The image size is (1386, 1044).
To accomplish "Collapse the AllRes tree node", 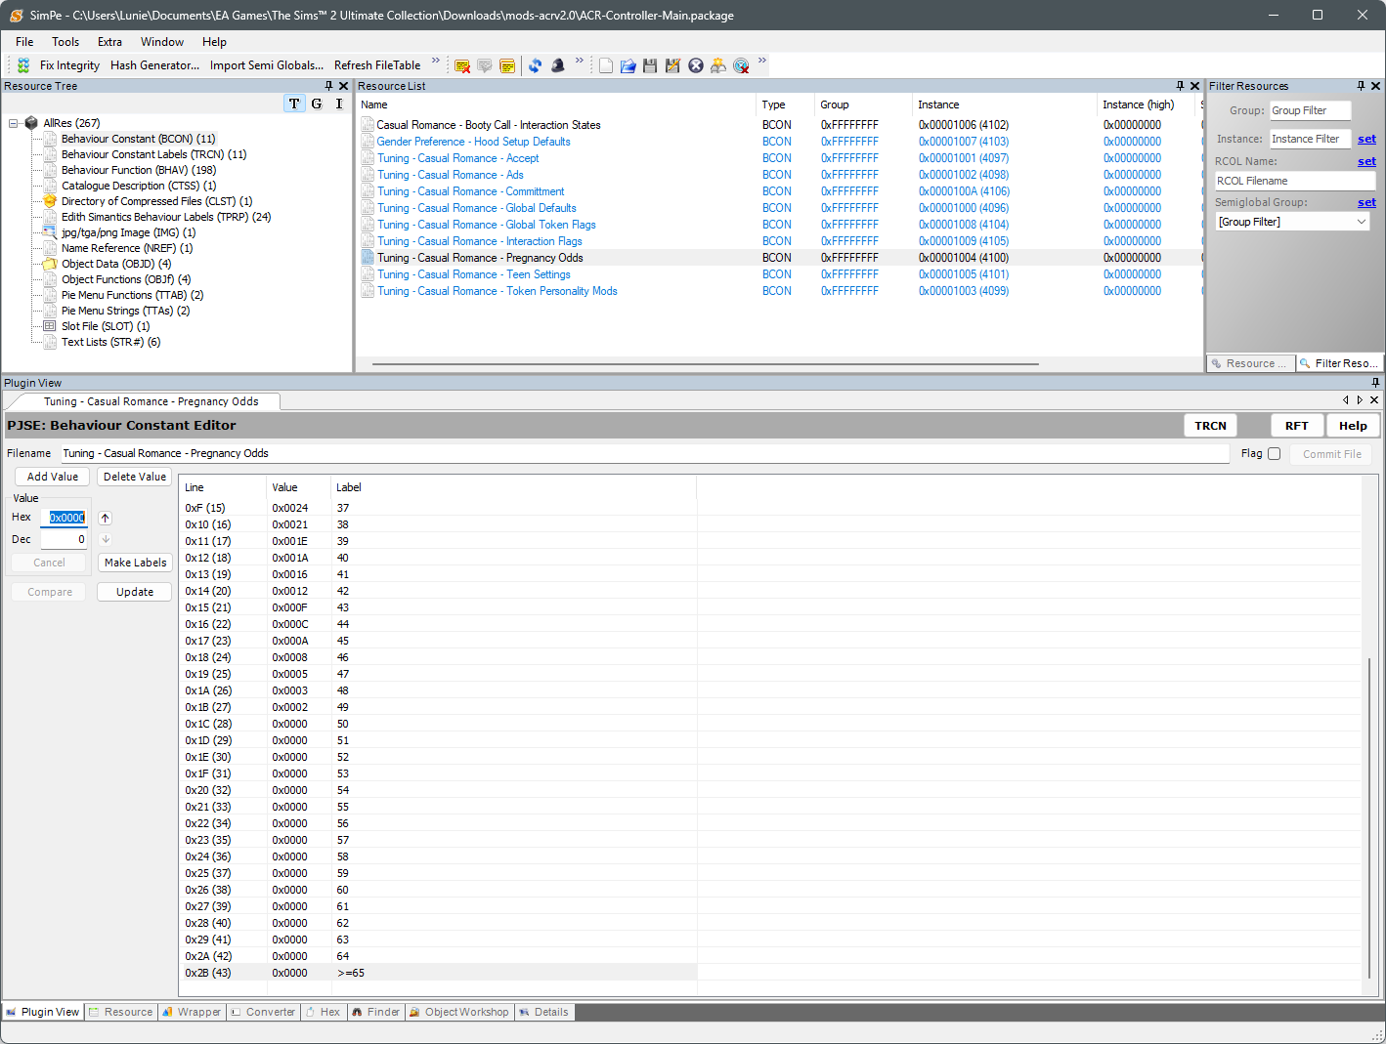I will pyautogui.click(x=15, y=123).
